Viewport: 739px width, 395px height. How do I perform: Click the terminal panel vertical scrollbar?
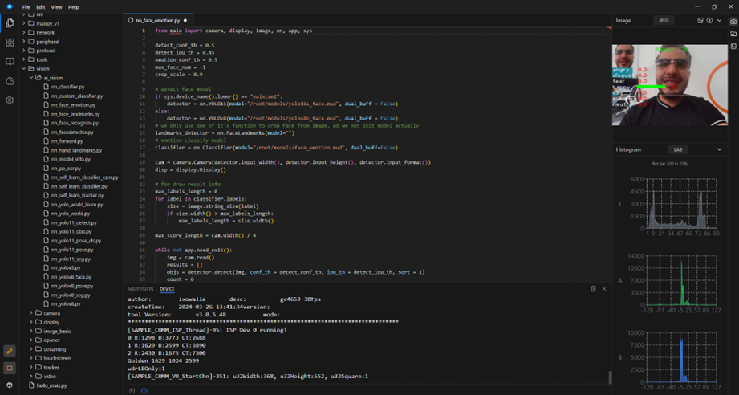[610, 377]
